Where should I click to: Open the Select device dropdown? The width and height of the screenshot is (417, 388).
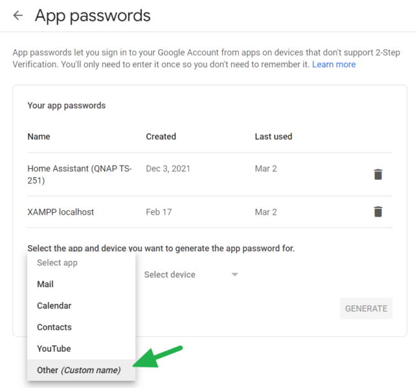[170, 275]
